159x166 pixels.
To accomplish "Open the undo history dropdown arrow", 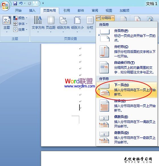I will coord(25,3).
